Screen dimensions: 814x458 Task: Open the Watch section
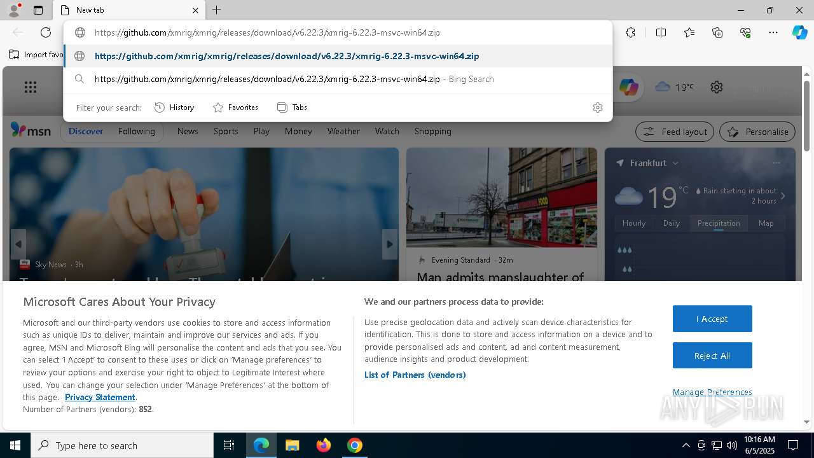pos(387,131)
